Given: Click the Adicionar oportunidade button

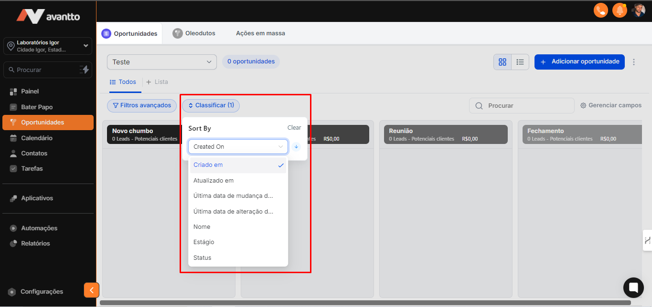Looking at the screenshot, I should 579,61.
